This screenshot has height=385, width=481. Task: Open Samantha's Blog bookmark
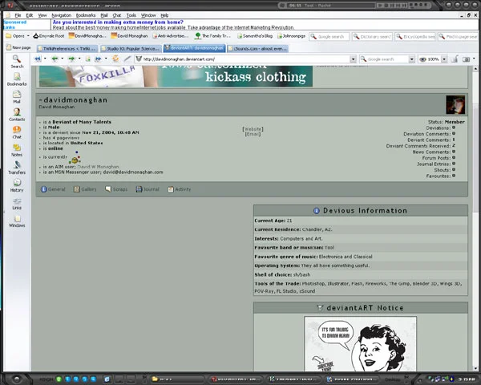pyautogui.click(x=255, y=36)
